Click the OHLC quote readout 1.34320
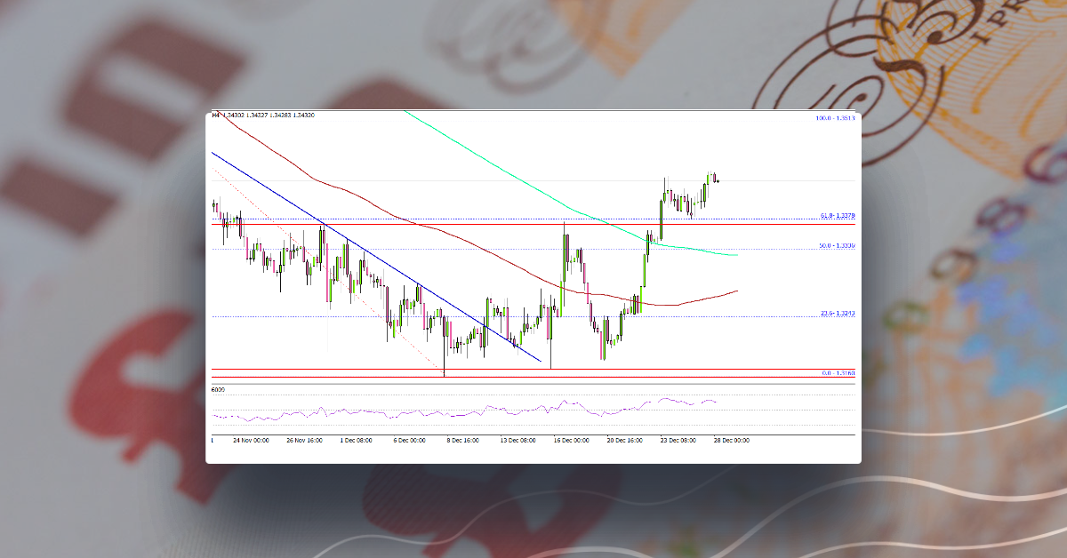1067x558 pixels. 304,115
